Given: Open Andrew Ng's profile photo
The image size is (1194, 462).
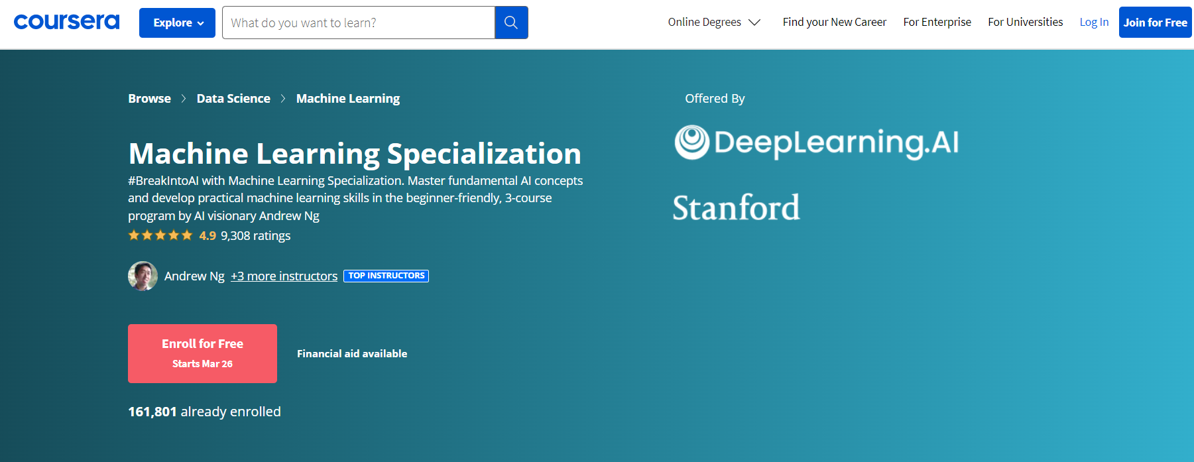Looking at the screenshot, I should click(143, 276).
